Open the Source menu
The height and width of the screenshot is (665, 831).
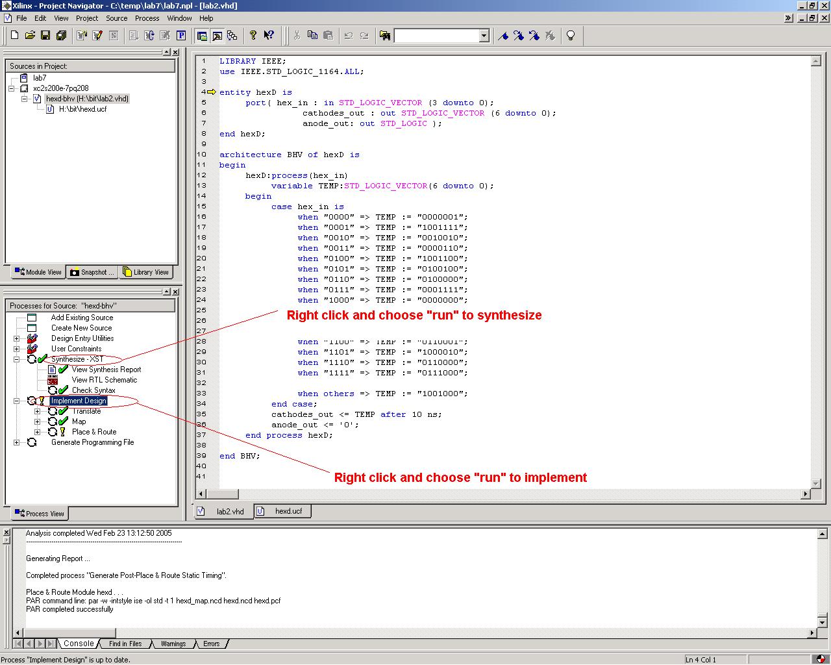coord(117,18)
